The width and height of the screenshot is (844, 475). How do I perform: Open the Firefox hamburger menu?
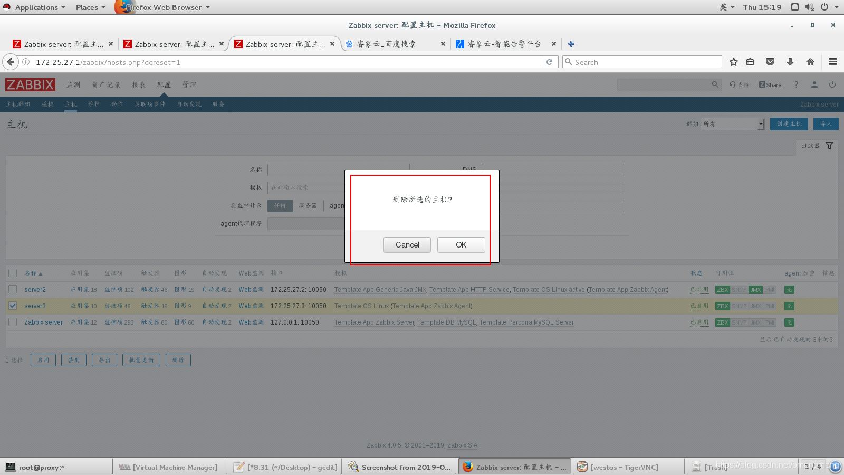point(833,62)
